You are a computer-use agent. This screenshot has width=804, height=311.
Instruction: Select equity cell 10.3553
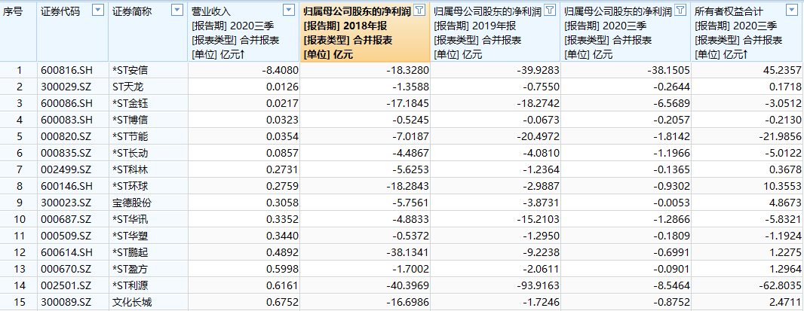(x=747, y=187)
